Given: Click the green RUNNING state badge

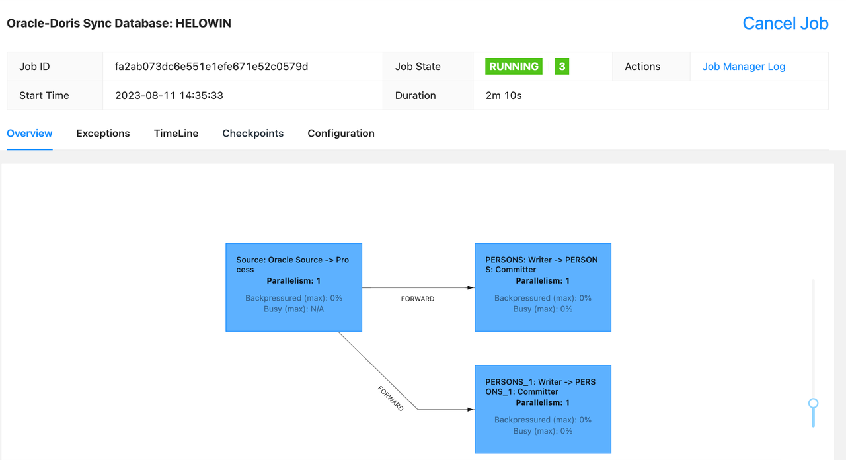Looking at the screenshot, I should click(514, 67).
